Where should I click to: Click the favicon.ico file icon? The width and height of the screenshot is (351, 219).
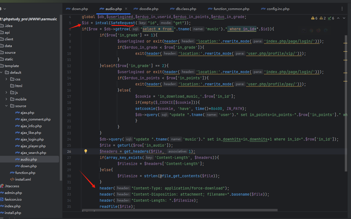(x=2, y=199)
